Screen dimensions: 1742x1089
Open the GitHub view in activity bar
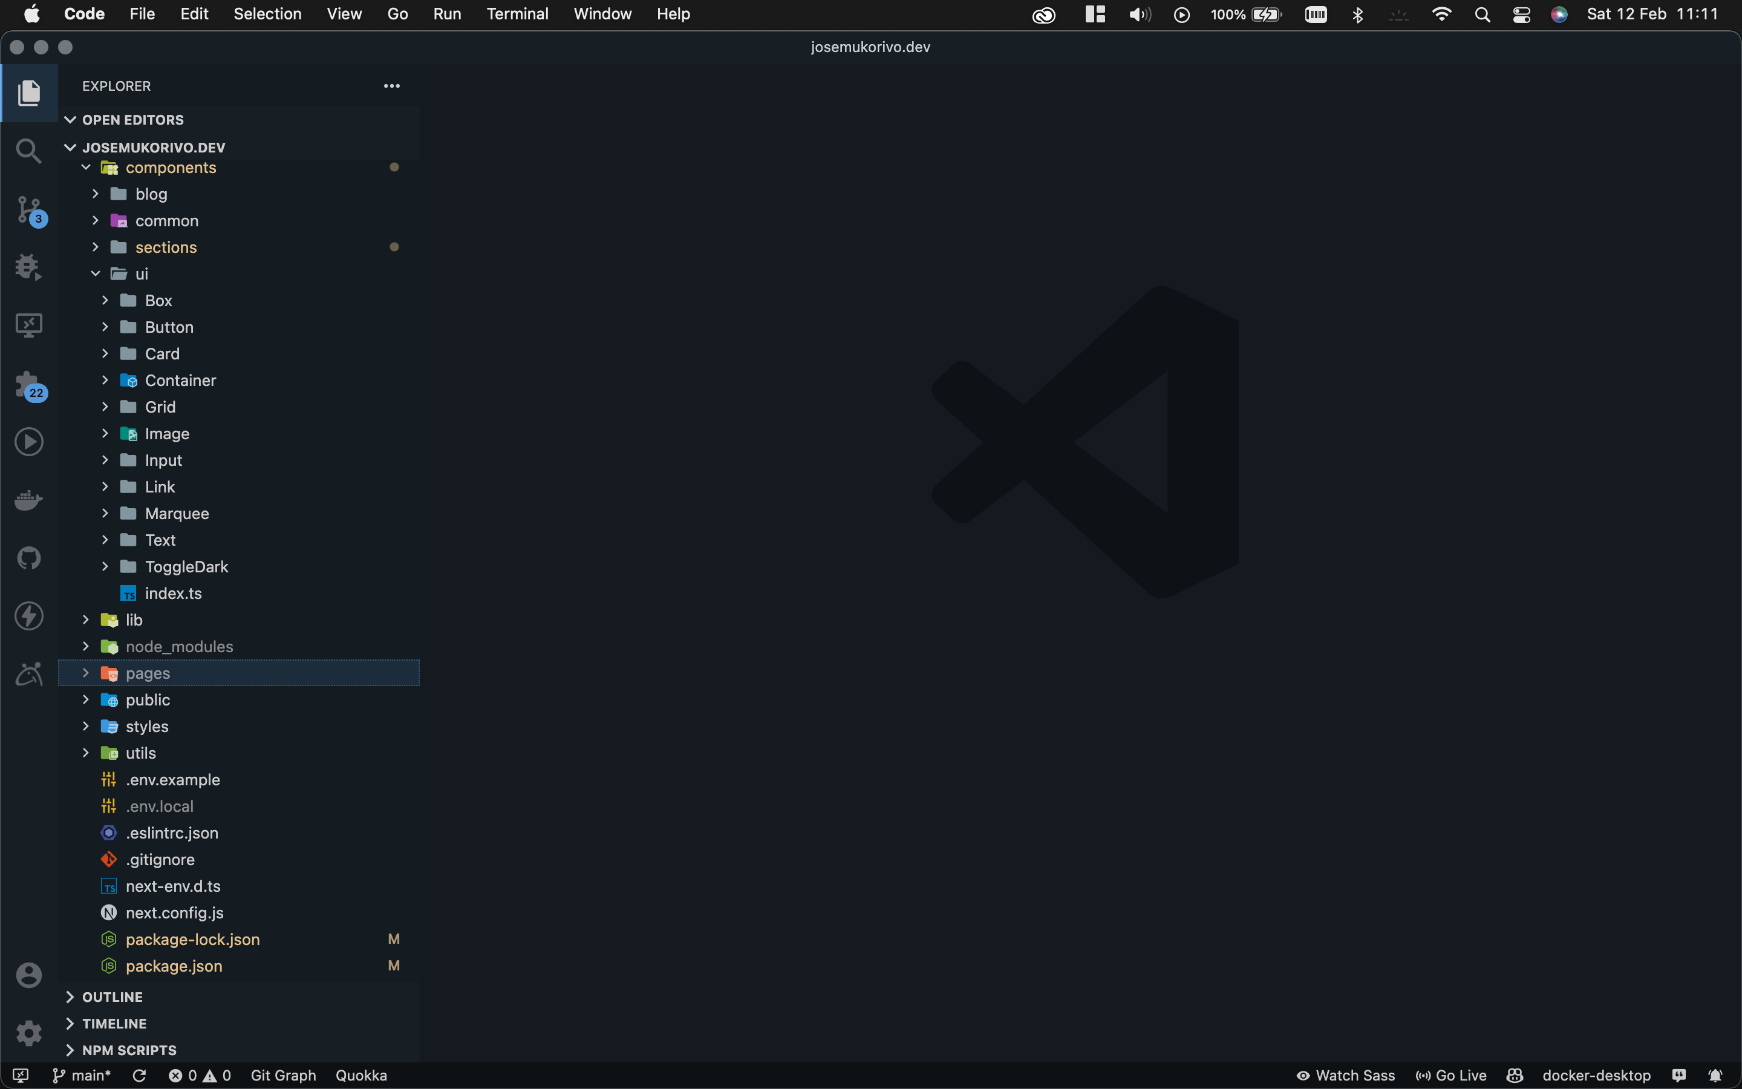29,557
